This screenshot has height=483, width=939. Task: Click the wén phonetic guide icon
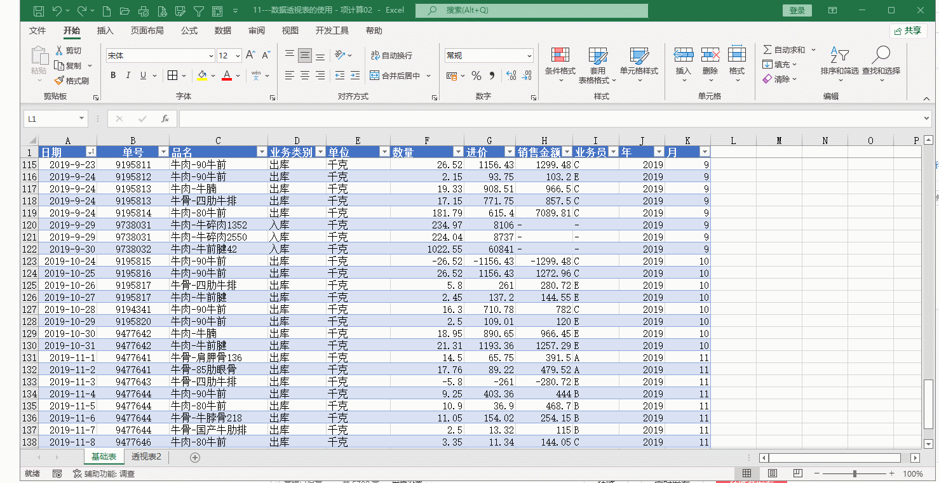pyautogui.click(x=256, y=76)
